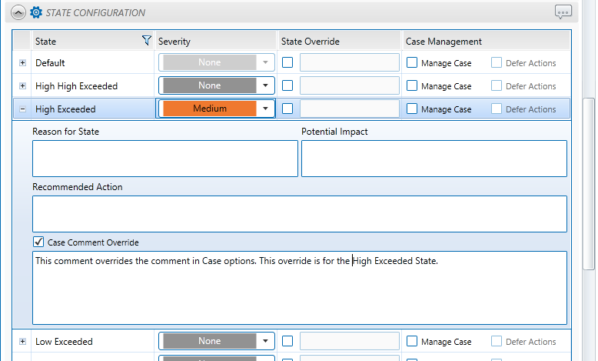This screenshot has width=598, height=361.
Task: Open severity dropdown for Default
Action: (265, 62)
